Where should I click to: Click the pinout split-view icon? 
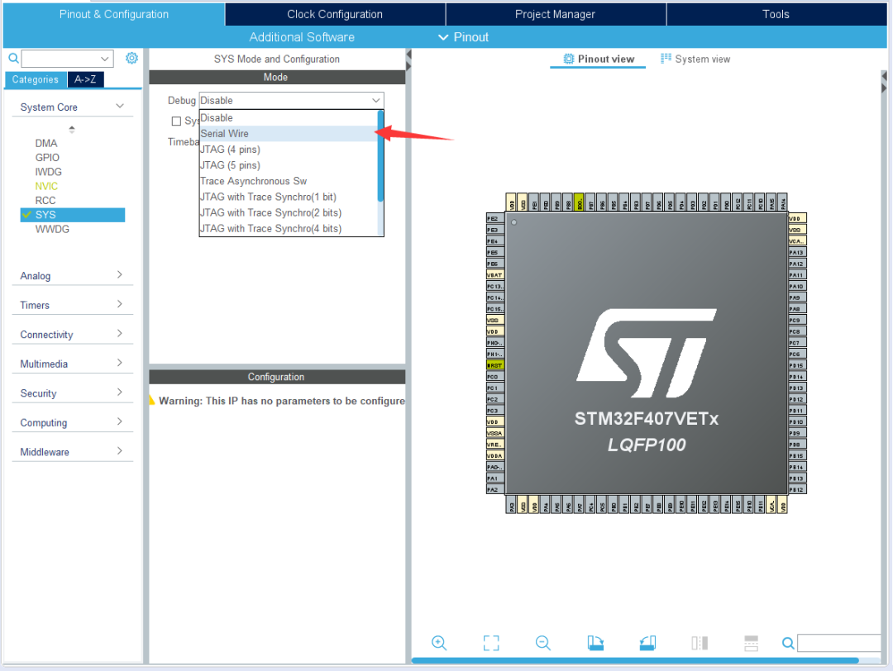(751, 643)
